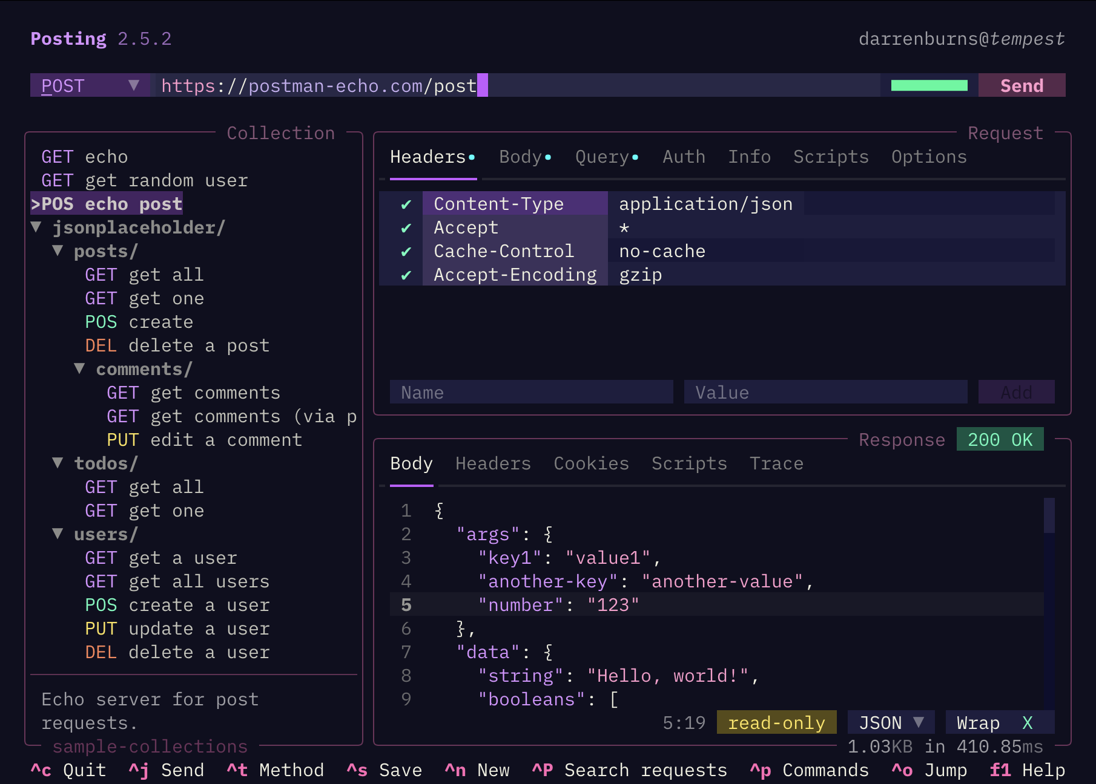Uncheck the Accept-Encoding header
Screen dimensions: 1096x784
point(406,275)
